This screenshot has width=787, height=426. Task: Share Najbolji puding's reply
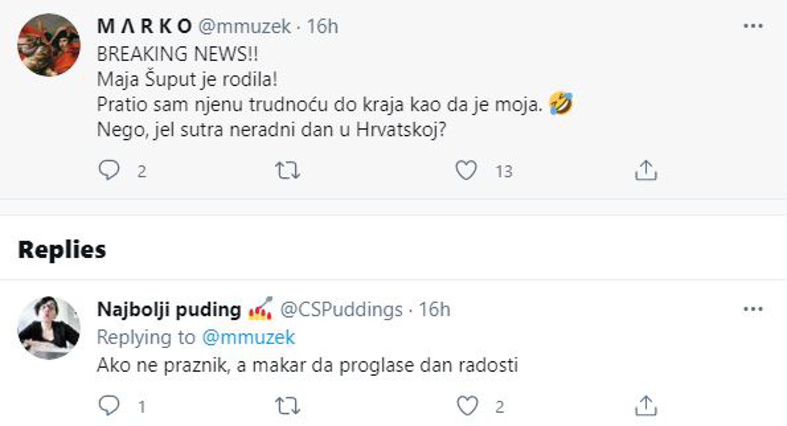click(x=646, y=406)
